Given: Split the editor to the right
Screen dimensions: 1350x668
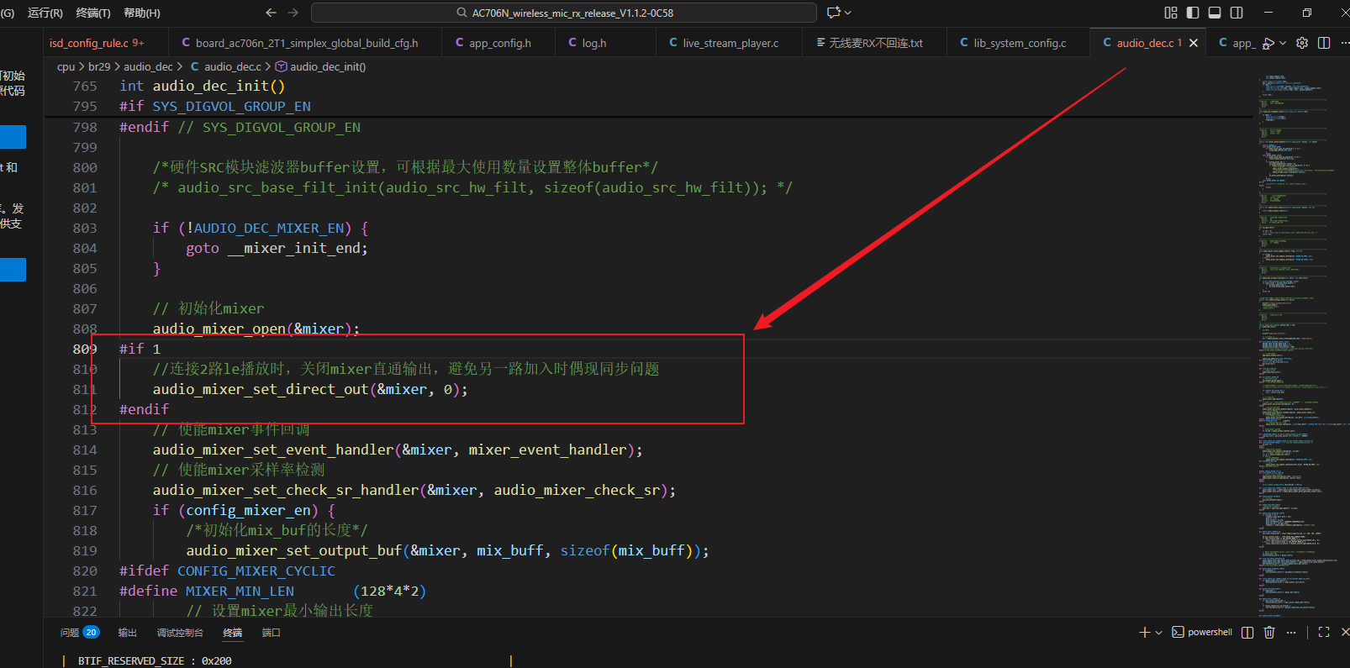Looking at the screenshot, I should 1324,43.
